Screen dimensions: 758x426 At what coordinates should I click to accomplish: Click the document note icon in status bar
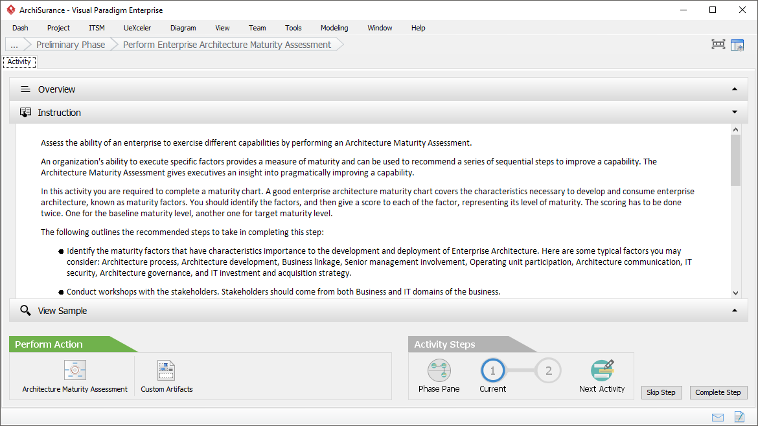pos(740,416)
